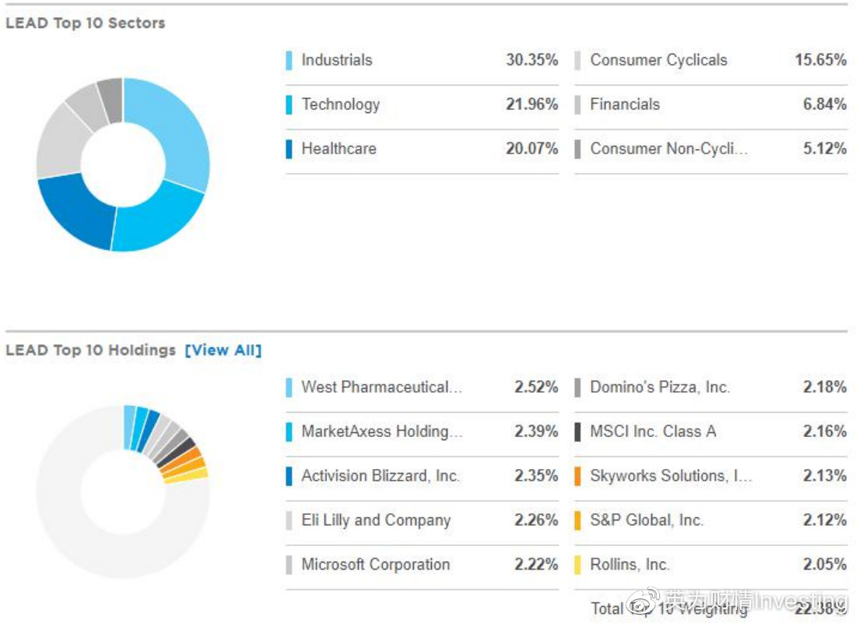Screen dimensions: 856x624
Task: Click Eli Lilly and Company holding
Action: 376,520
